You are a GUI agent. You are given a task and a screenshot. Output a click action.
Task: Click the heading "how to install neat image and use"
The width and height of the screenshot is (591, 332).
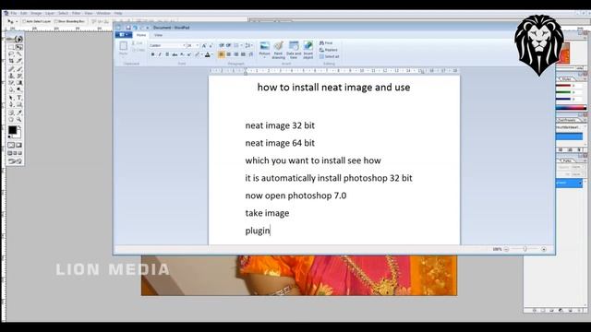coord(333,88)
